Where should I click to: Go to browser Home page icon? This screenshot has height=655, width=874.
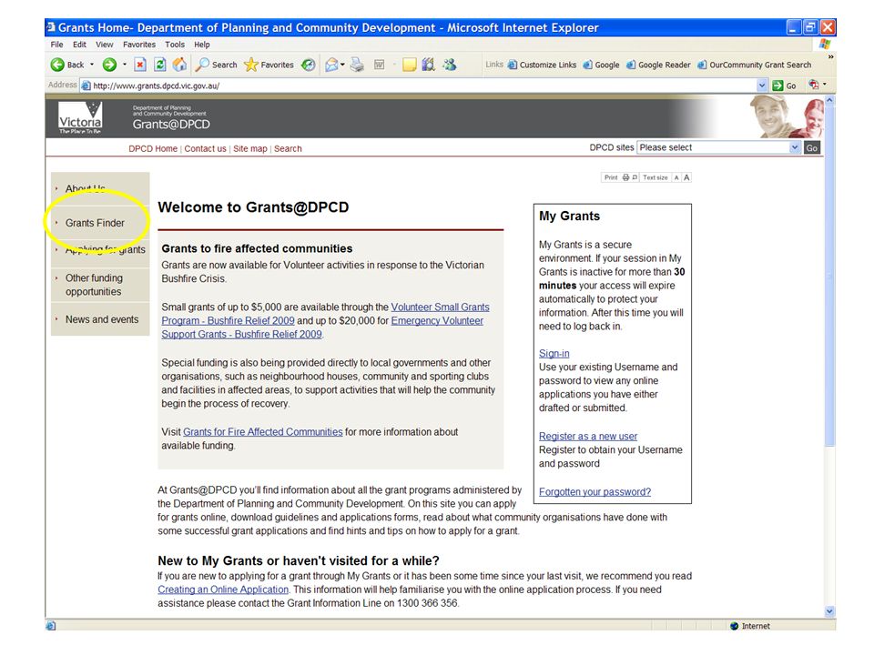[179, 65]
